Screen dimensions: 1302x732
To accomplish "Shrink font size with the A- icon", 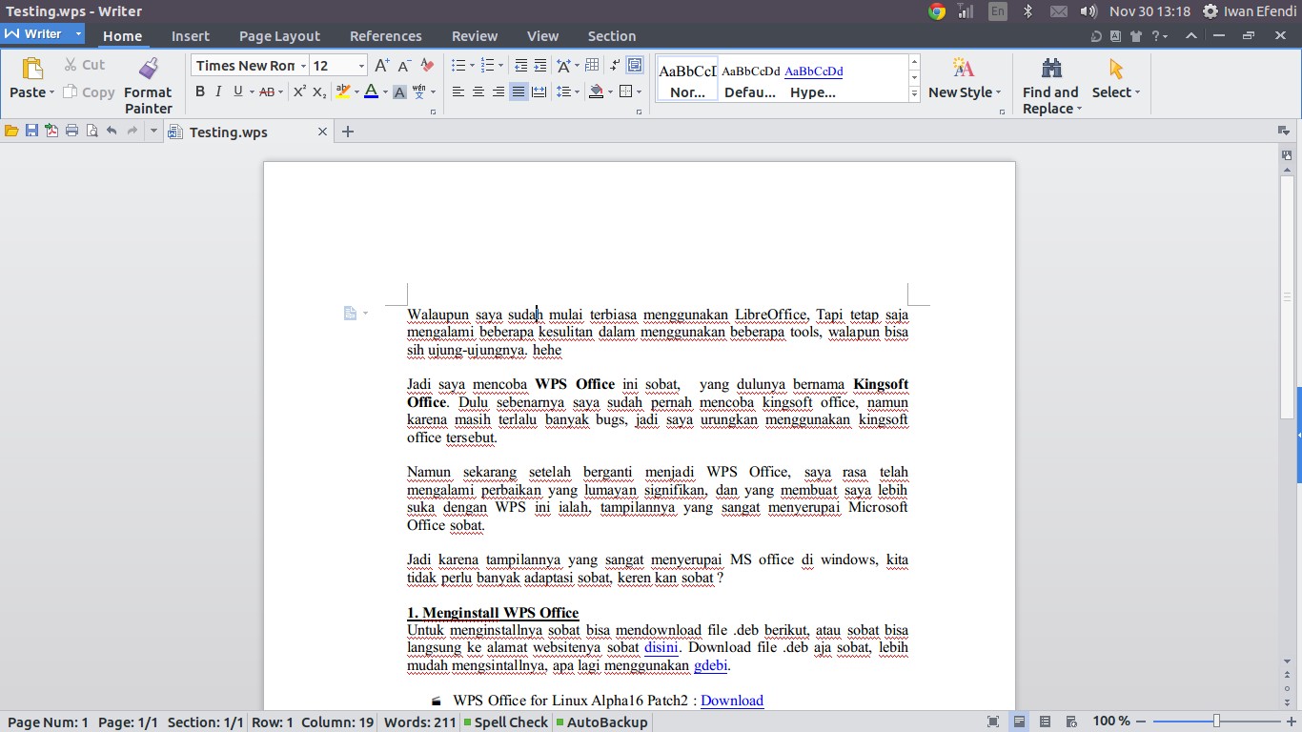I will (x=404, y=65).
